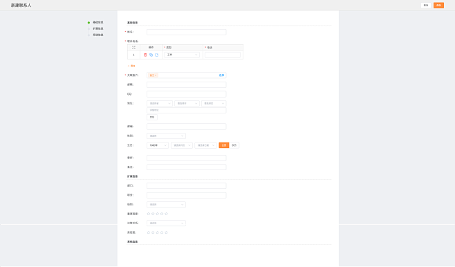Focus the email input above QQ field
Viewport: 455px width, 267px height.
click(x=186, y=85)
